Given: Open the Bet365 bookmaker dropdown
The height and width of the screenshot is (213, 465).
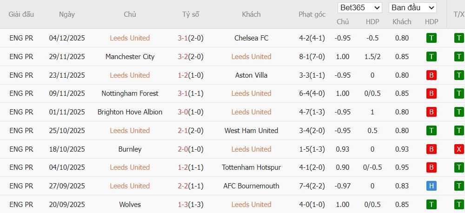Looking at the screenshot, I should pyautogui.click(x=360, y=8).
